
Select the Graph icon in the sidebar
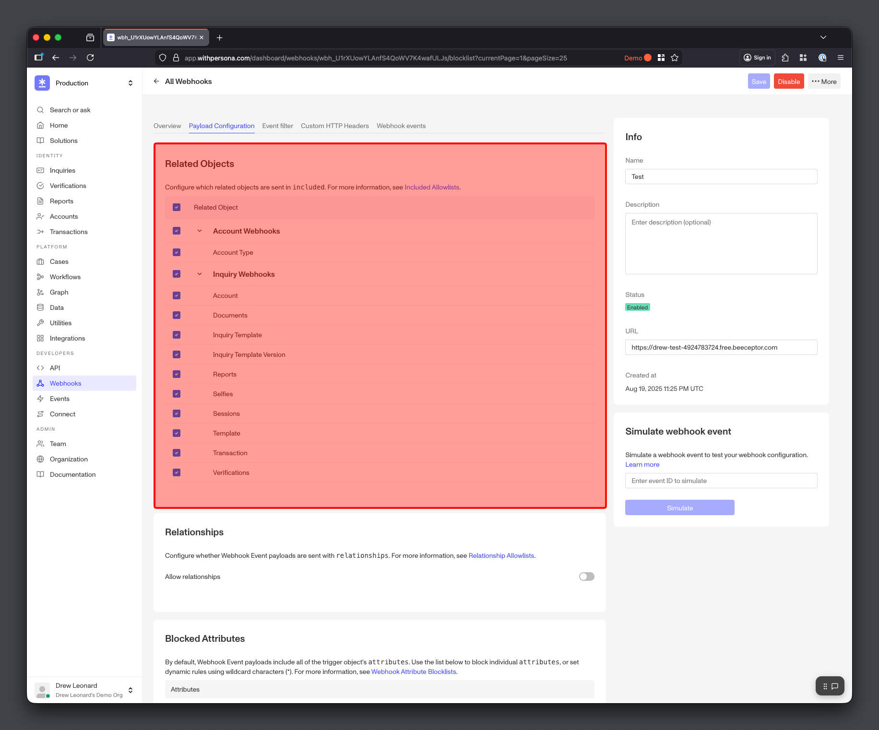pyautogui.click(x=41, y=292)
